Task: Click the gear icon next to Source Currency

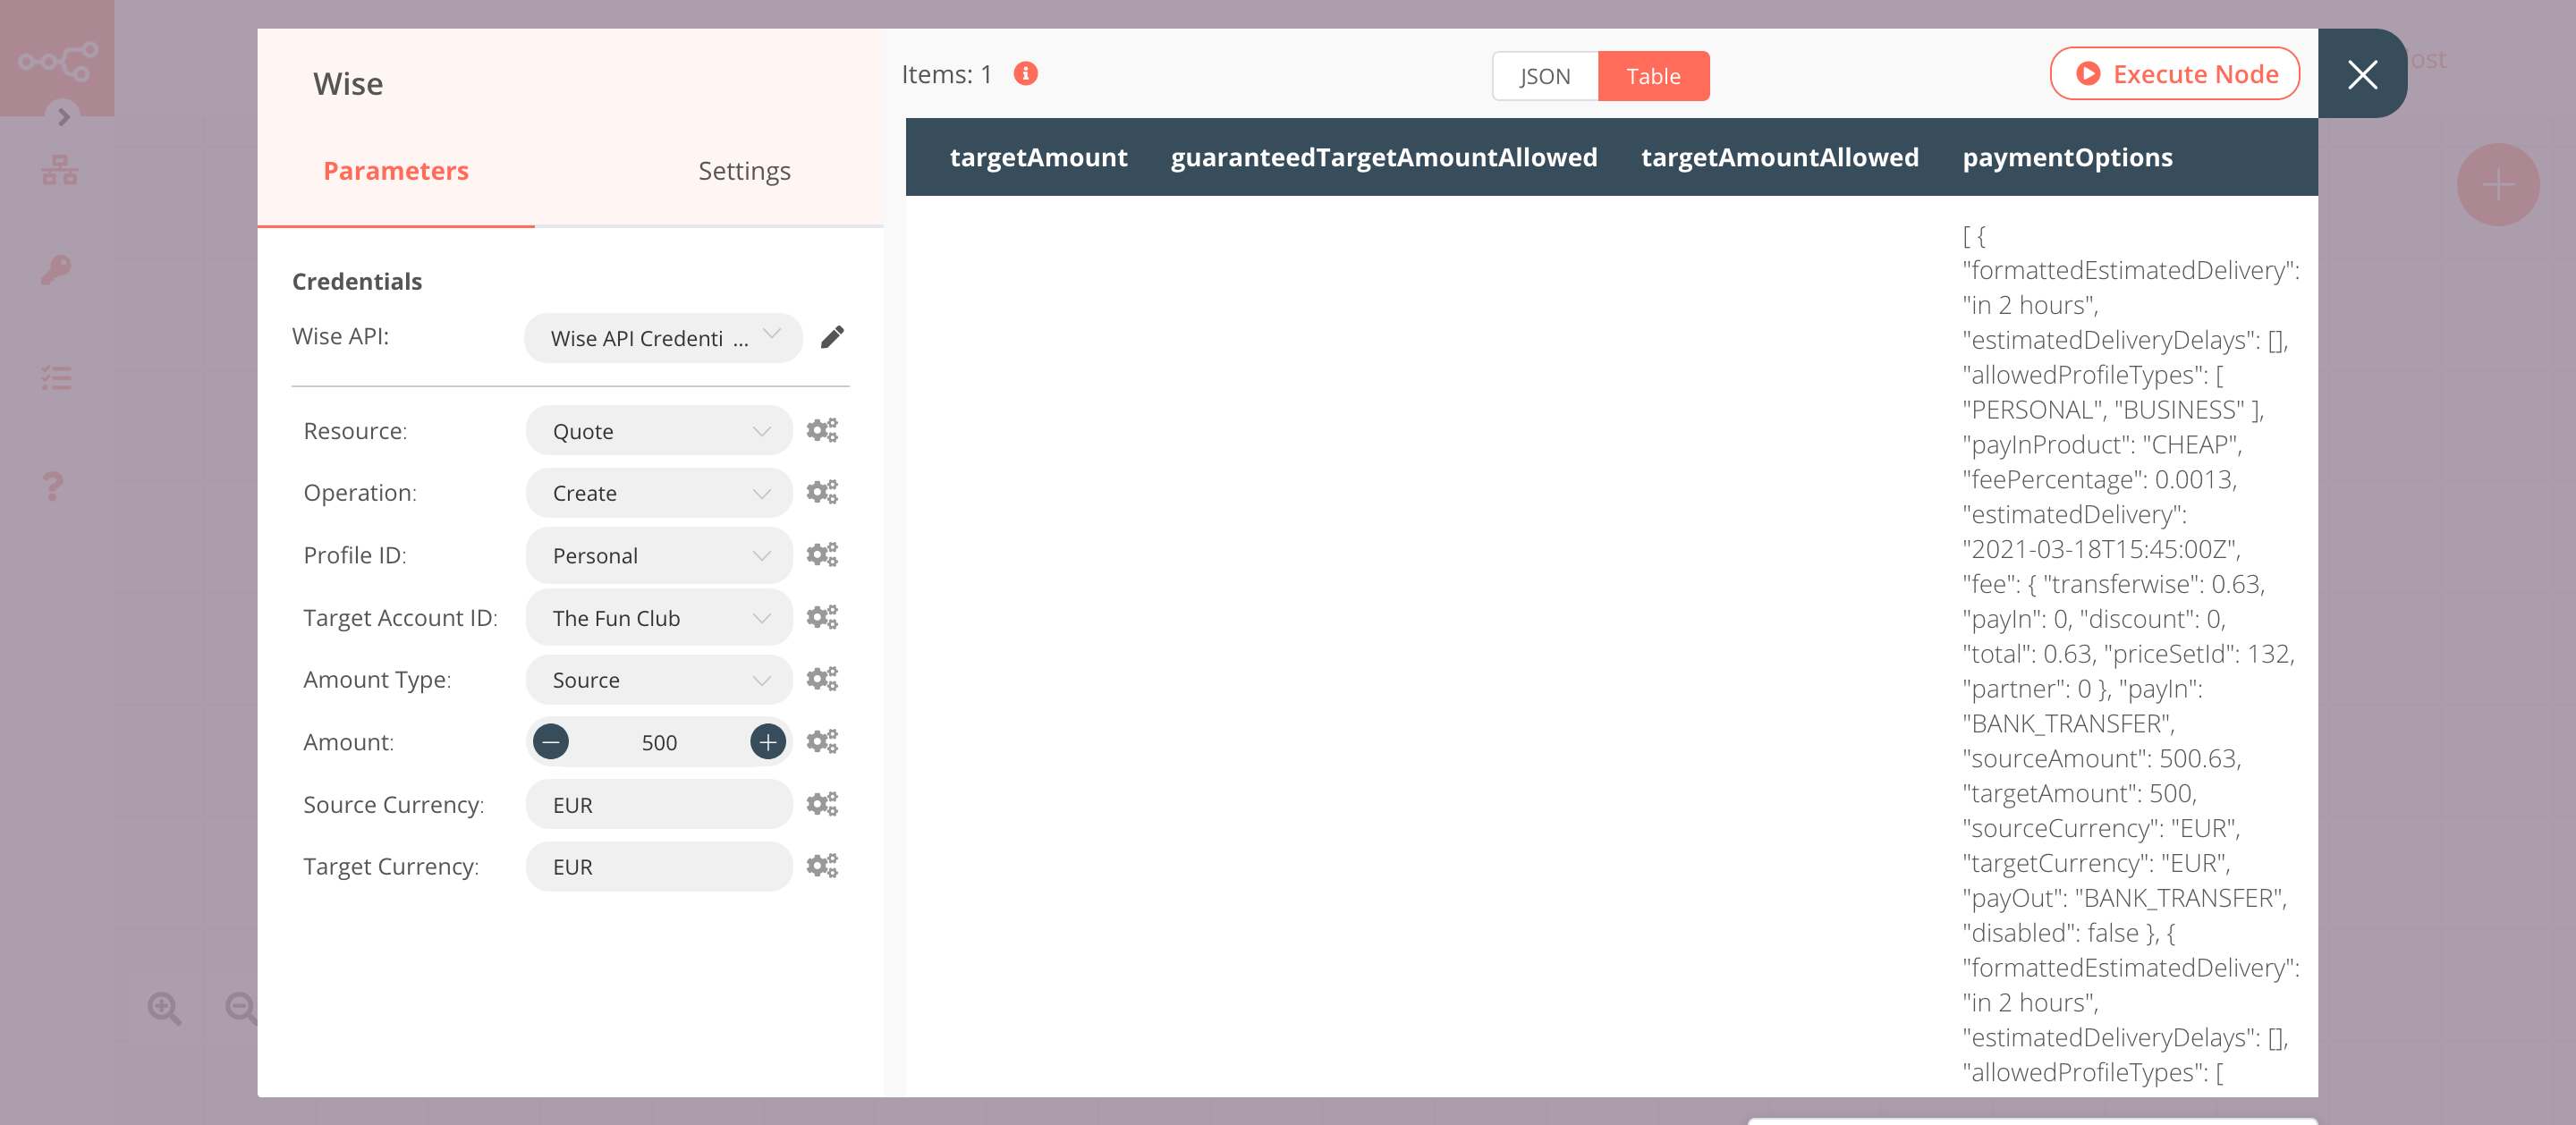Action: tap(821, 803)
